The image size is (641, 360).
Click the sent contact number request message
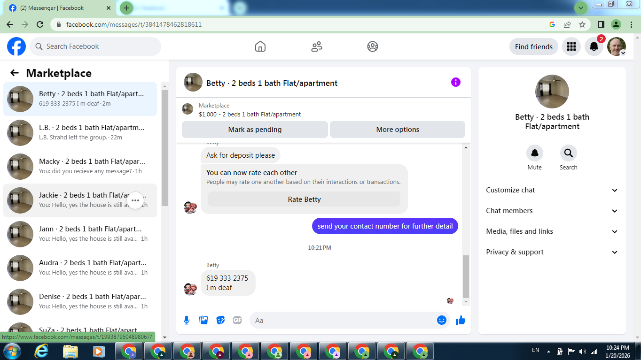click(385, 226)
